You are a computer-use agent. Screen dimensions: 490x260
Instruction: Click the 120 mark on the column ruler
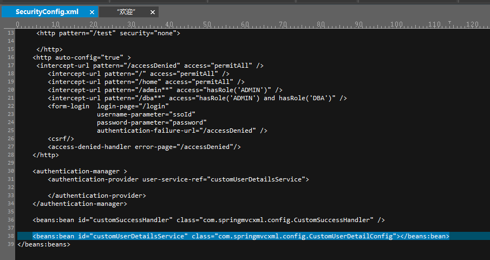click(x=472, y=24)
